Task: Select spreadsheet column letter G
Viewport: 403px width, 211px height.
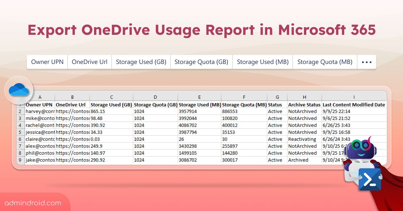Action: pos(277,97)
